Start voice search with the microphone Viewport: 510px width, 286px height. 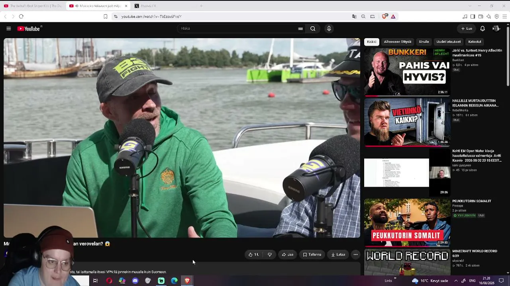[x=329, y=29]
